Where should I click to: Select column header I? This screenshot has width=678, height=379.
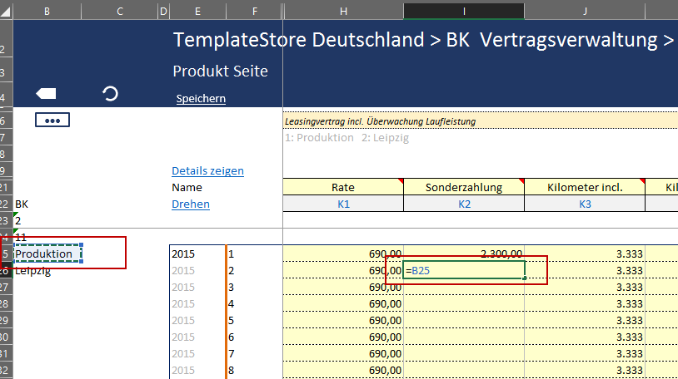click(464, 11)
